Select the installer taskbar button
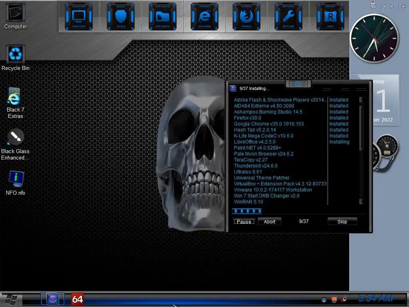The width and height of the screenshot is (409, 307). [53, 299]
